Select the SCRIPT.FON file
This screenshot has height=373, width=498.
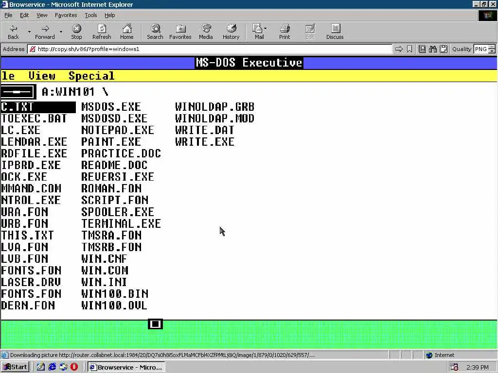115,200
